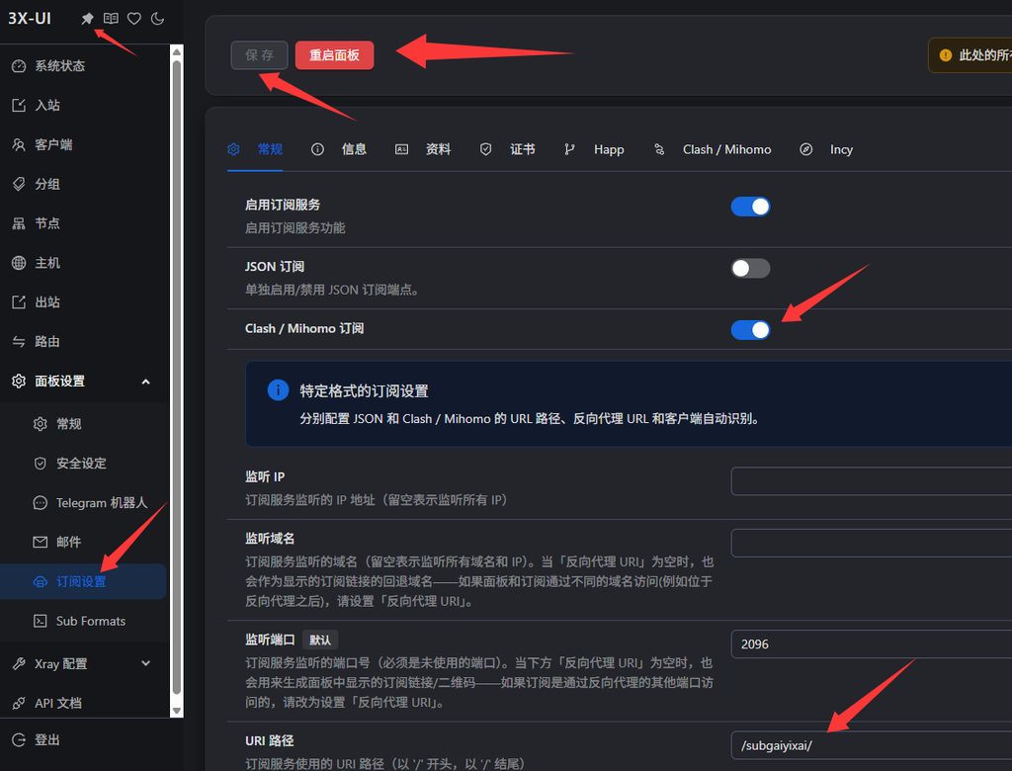This screenshot has width=1012, height=771.
Task: Open 分组 groups page
Action: coord(84,184)
